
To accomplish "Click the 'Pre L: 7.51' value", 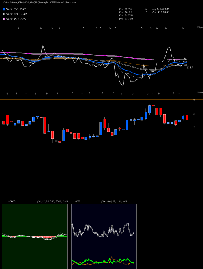I will point(126,15).
